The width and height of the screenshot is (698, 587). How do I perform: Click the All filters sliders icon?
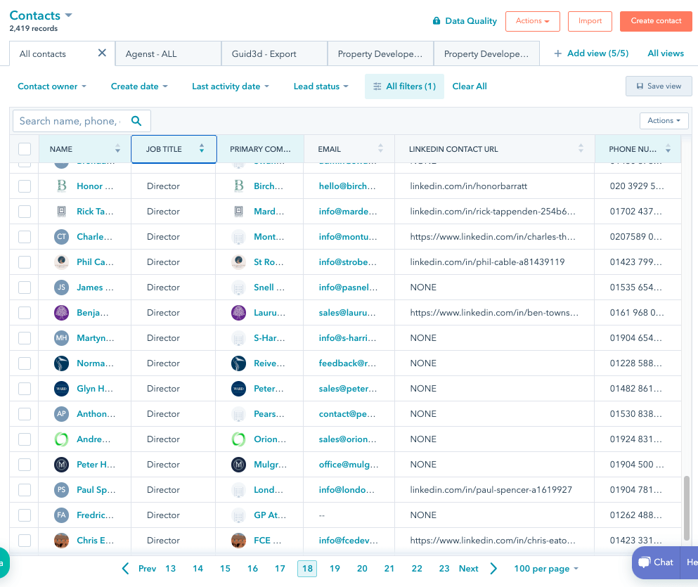coord(377,86)
